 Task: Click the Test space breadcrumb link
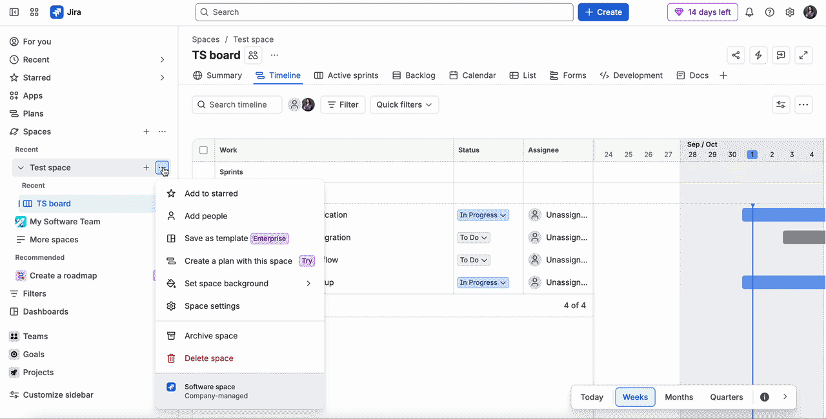(x=254, y=39)
